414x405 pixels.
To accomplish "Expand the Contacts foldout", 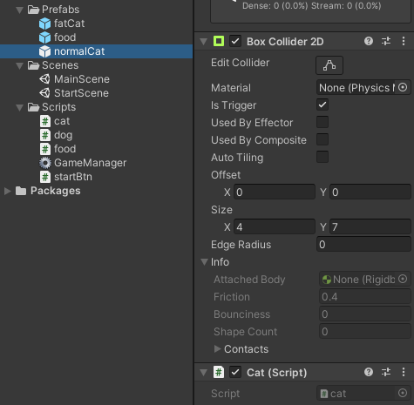I will click(217, 348).
